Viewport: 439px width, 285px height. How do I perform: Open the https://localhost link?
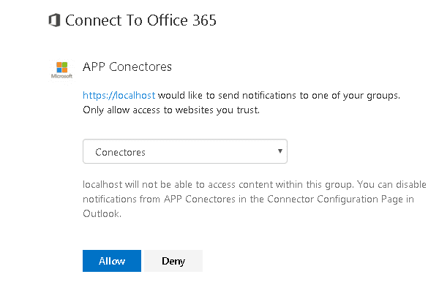(x=119, y=96)
